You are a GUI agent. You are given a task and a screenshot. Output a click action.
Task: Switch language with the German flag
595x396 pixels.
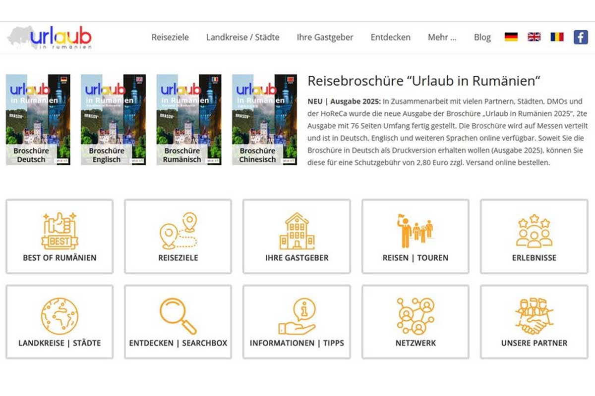click(x=511, y=37)
